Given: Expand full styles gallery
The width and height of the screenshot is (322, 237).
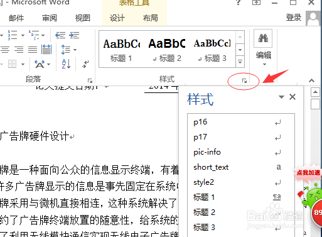Looking at the screenshot, I should coord(240,62).
